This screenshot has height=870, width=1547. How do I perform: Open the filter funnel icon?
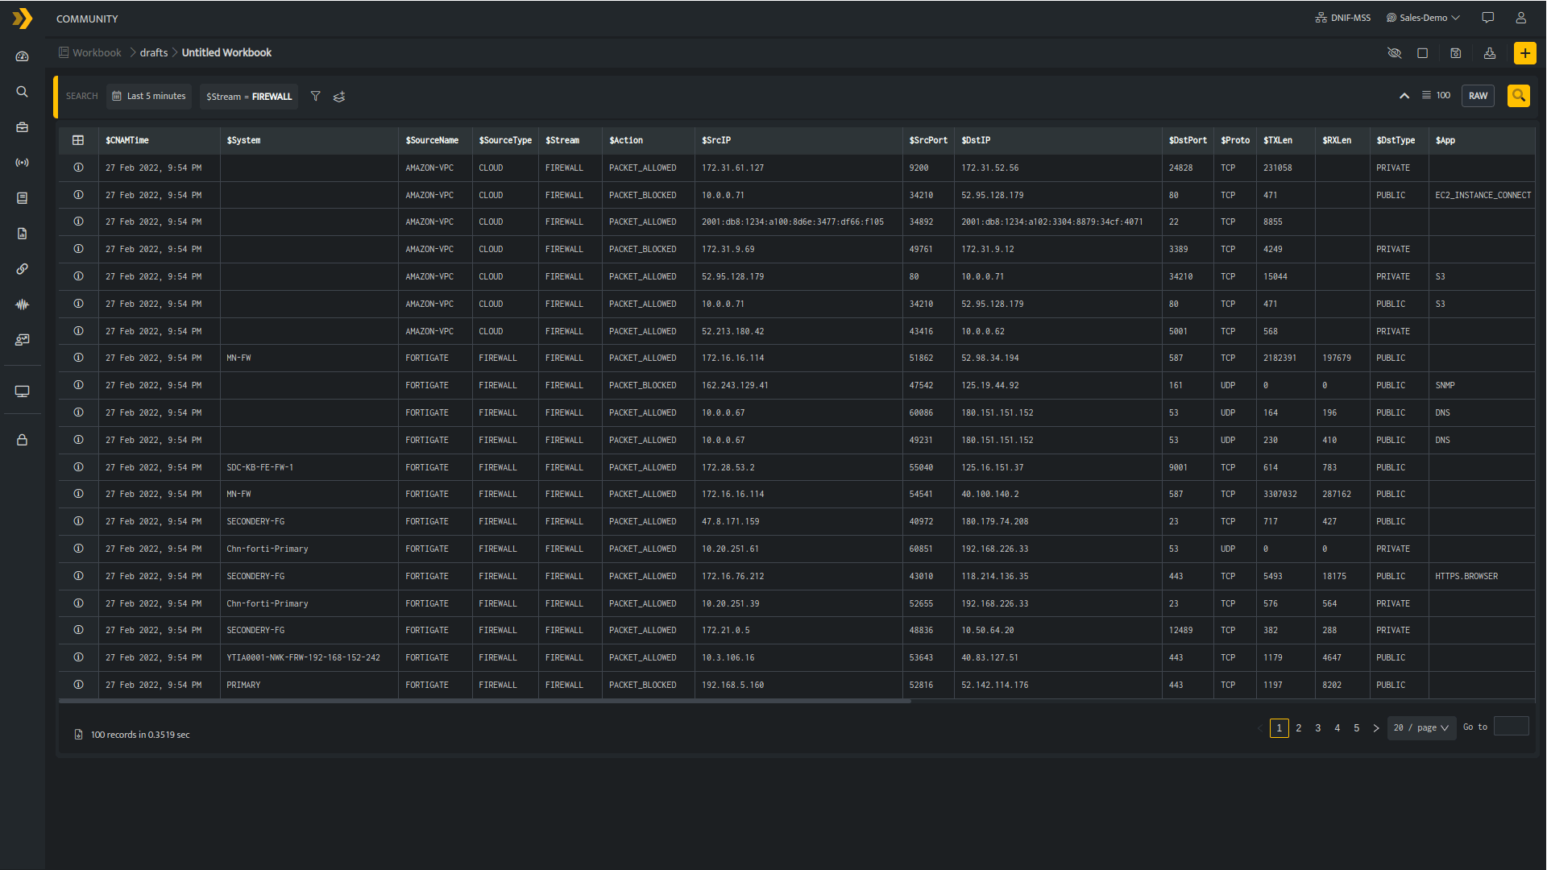click(x=316, y=97)
